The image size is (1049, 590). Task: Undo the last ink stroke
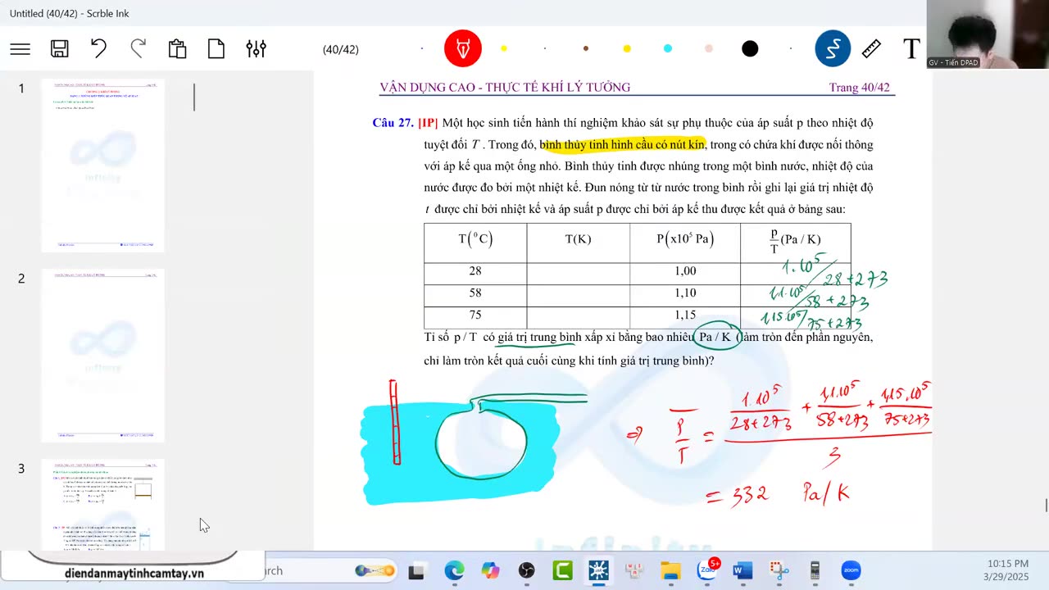pos(98,48)
